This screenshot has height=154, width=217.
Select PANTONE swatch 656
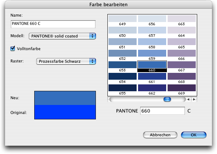(152, 18)
